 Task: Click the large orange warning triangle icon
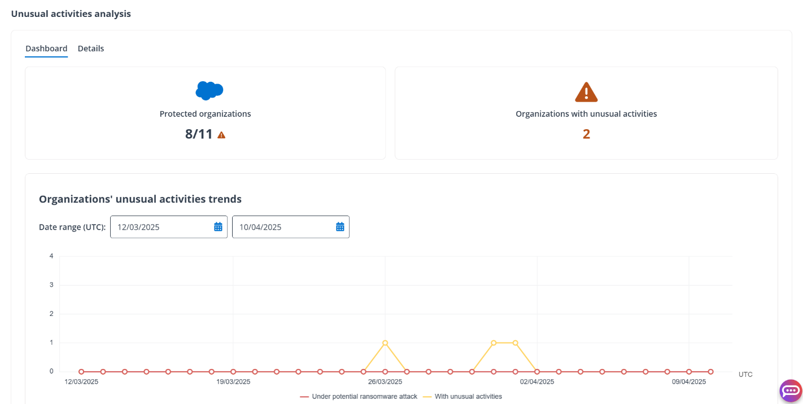pos(586,92)
